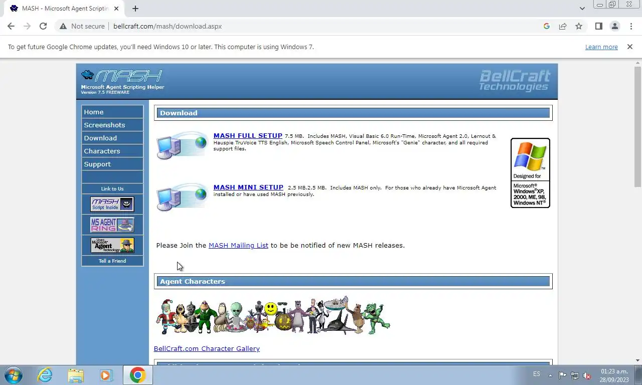Click BellCraft Technologies logo
The width and height of the screenshot is (642, 385).
[515, 81]
